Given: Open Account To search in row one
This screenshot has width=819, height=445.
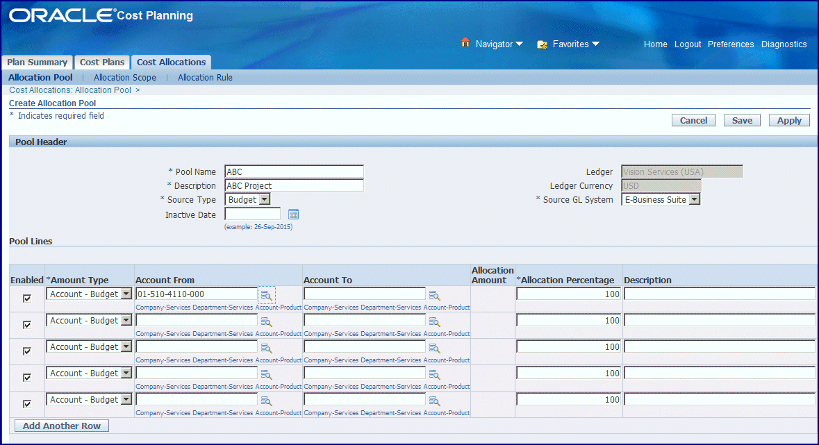Looking at the screenshot, I should pyautogui.click(x=434, y=296).
